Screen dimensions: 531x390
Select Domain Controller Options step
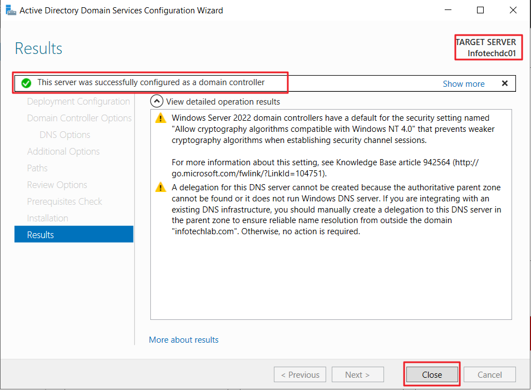(79, 118)
